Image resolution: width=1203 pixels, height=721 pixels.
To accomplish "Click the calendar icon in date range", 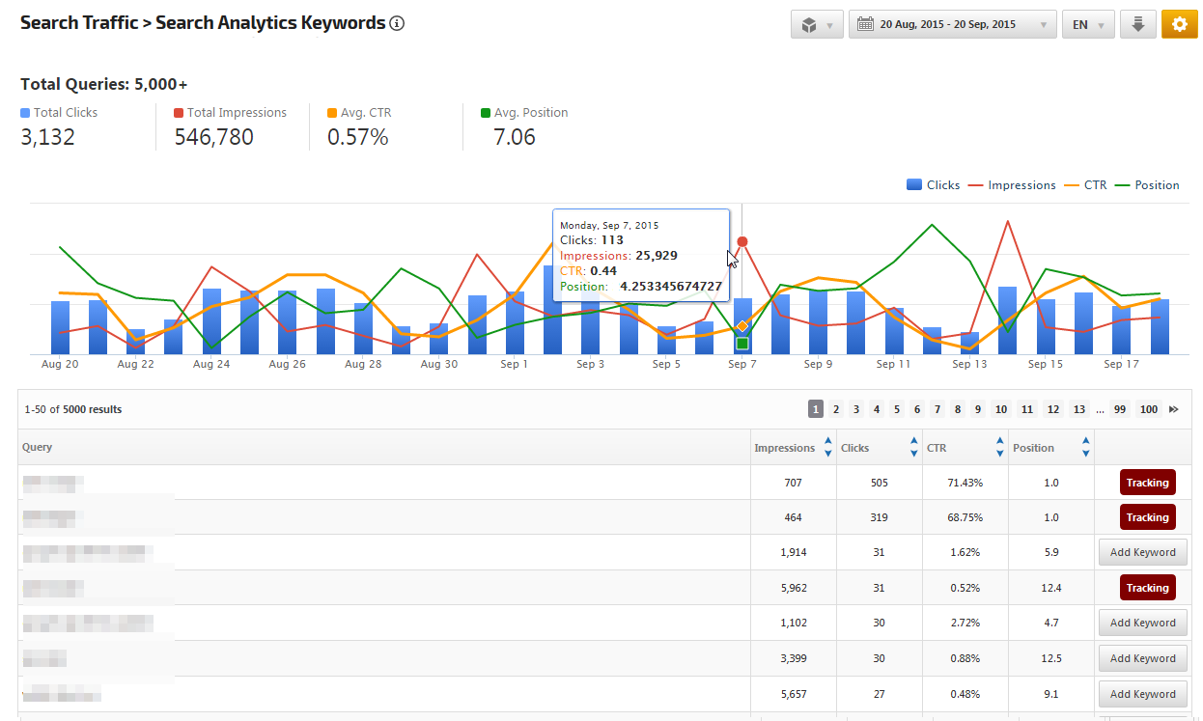I will pyautogui.click(x=865, y=25).
